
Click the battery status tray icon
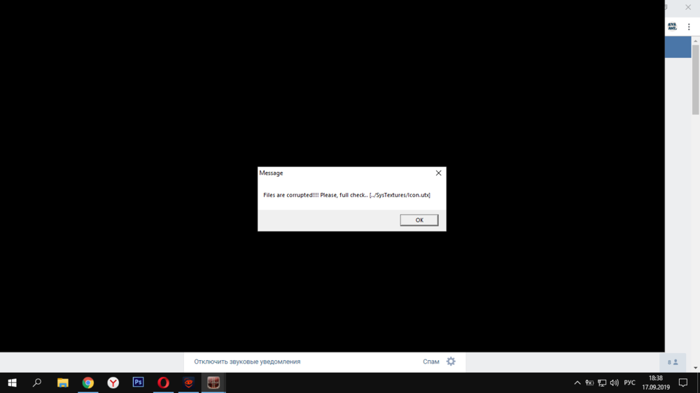pos(589,383)
